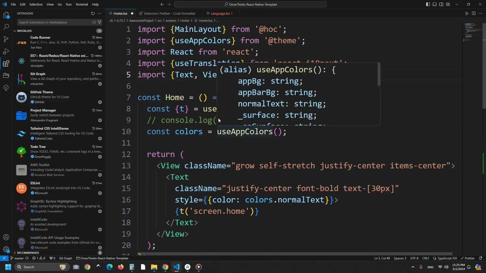Open the remote window indicator
The height and width of the screenshot is (273, 486).
[x=4, y=258]
